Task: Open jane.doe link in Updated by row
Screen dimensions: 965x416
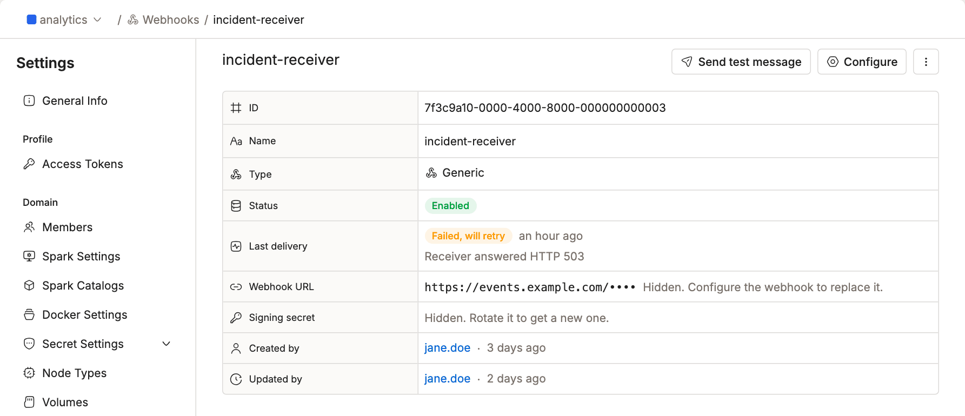Action: 447,379
